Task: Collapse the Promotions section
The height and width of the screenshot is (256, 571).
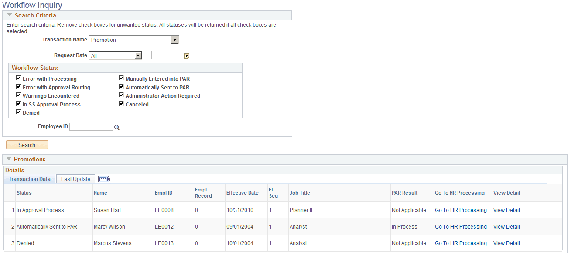Action: (x=10, y=159)
